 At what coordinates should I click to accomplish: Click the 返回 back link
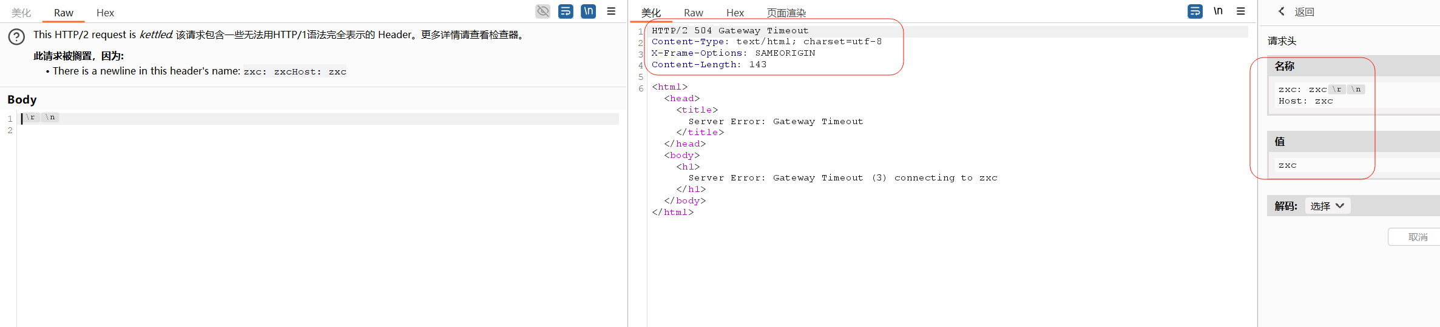[x=1304, y=12]
